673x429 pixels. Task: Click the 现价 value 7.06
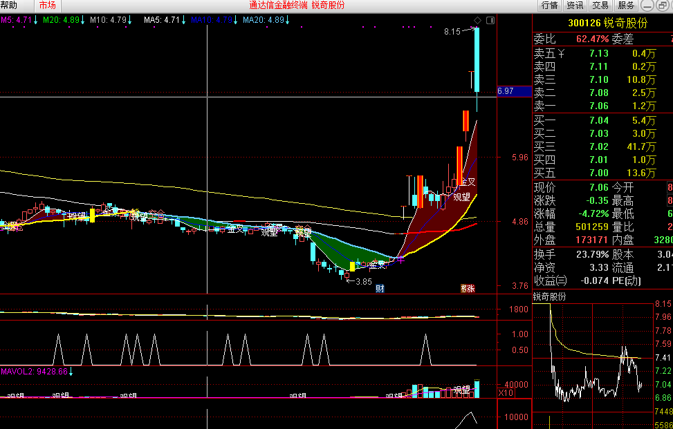point(599,188)
